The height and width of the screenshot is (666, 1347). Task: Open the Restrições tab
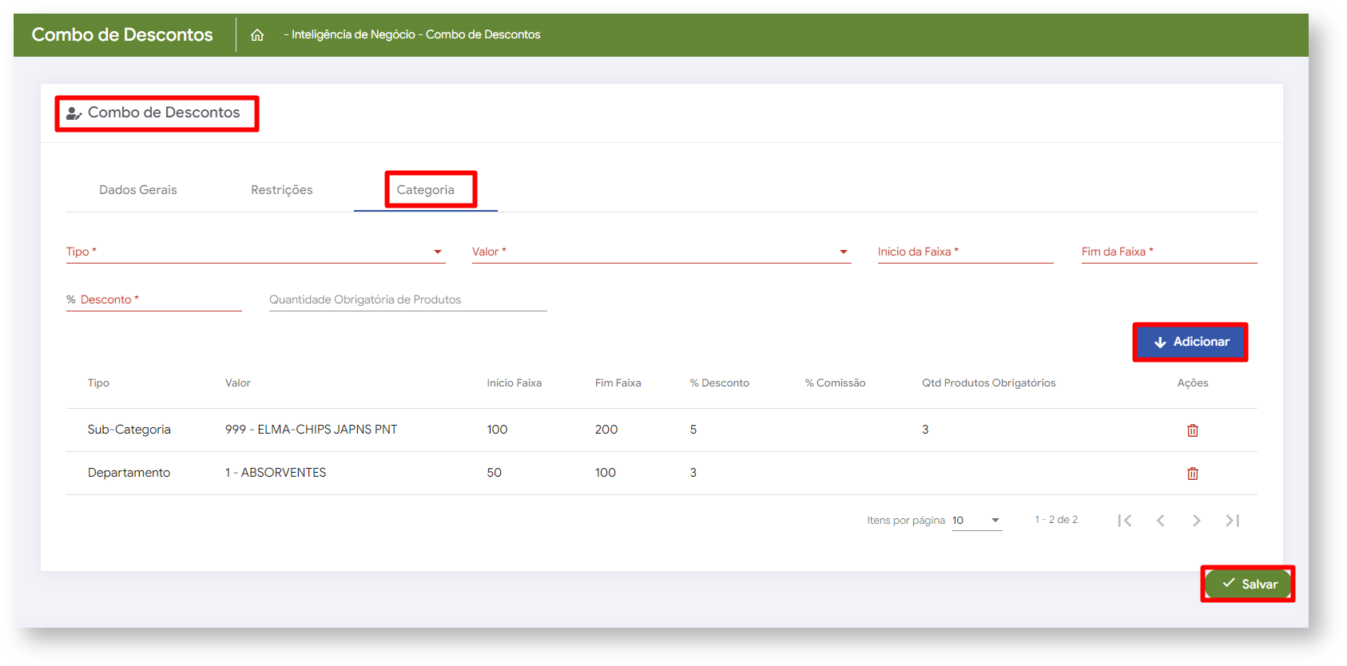pyautogui.click(x=281, y=190)
